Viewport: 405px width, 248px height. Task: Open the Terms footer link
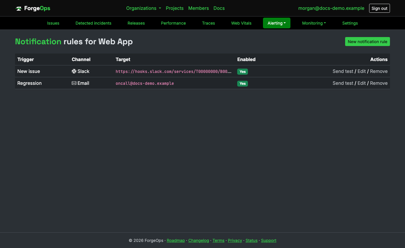[218, 240]
